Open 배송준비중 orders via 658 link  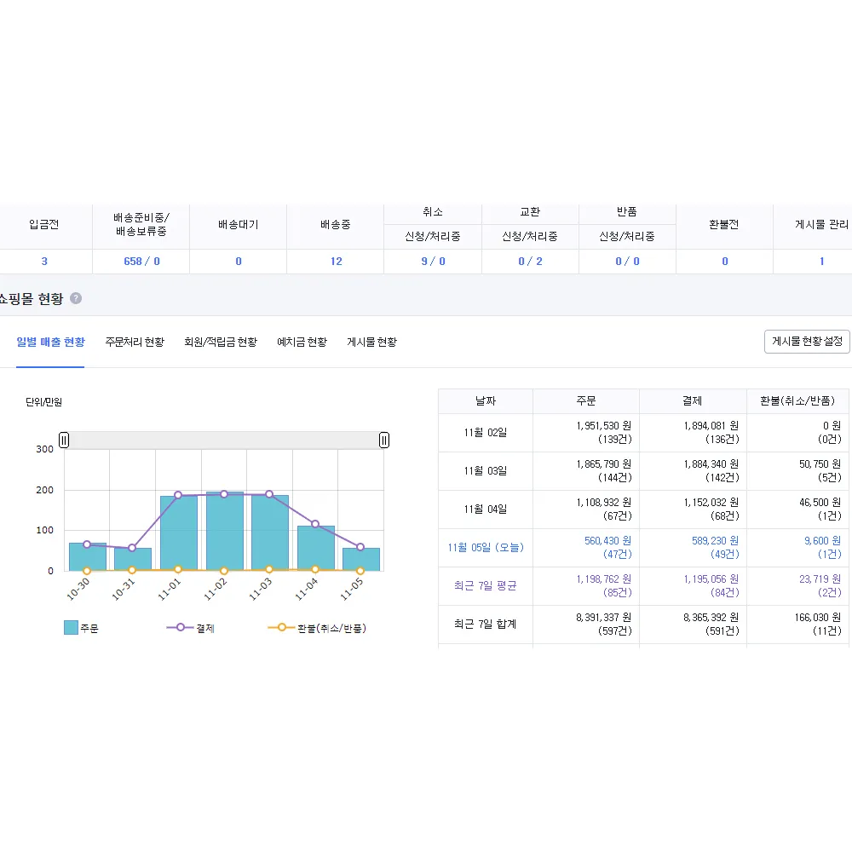(x=133, y=262)
